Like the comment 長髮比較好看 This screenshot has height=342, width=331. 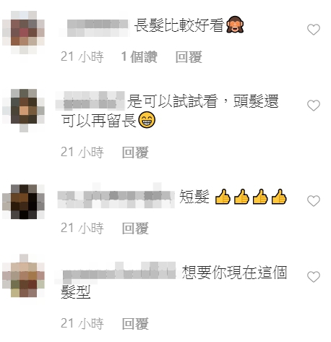point(314,30)
